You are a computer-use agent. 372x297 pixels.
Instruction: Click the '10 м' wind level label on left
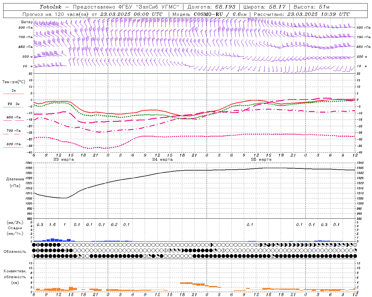click(x=28, y=66)
